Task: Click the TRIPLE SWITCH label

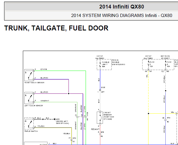Action: click(x=31, y=131)
